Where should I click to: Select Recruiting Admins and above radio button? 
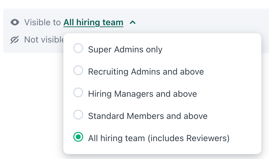78,70
